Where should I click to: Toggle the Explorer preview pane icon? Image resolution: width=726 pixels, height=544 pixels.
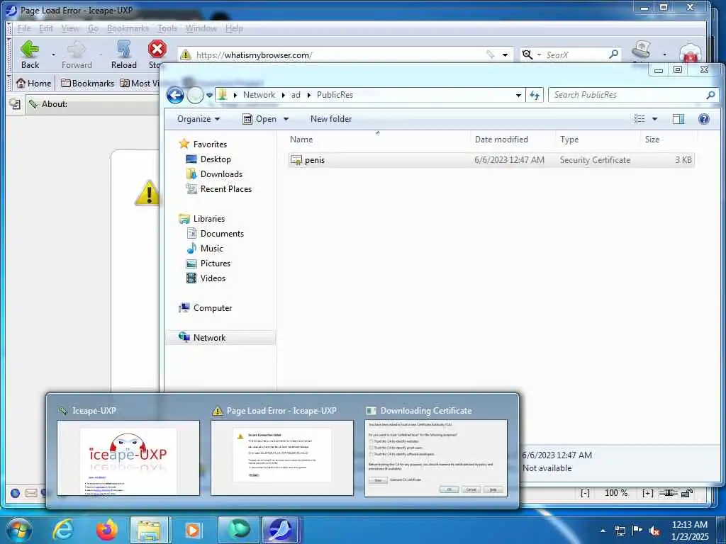point(678,119)
